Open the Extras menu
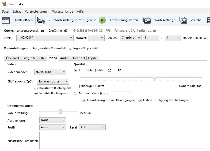The image size is (210, 151). click(x=17, y=12)
